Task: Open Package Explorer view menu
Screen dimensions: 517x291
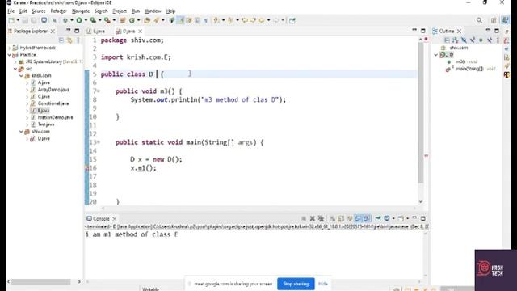Action: pos(78,40)
